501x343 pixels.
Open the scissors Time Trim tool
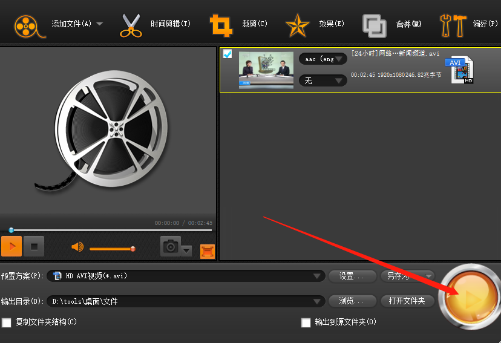pyautogui.click(x=131, y=25)
